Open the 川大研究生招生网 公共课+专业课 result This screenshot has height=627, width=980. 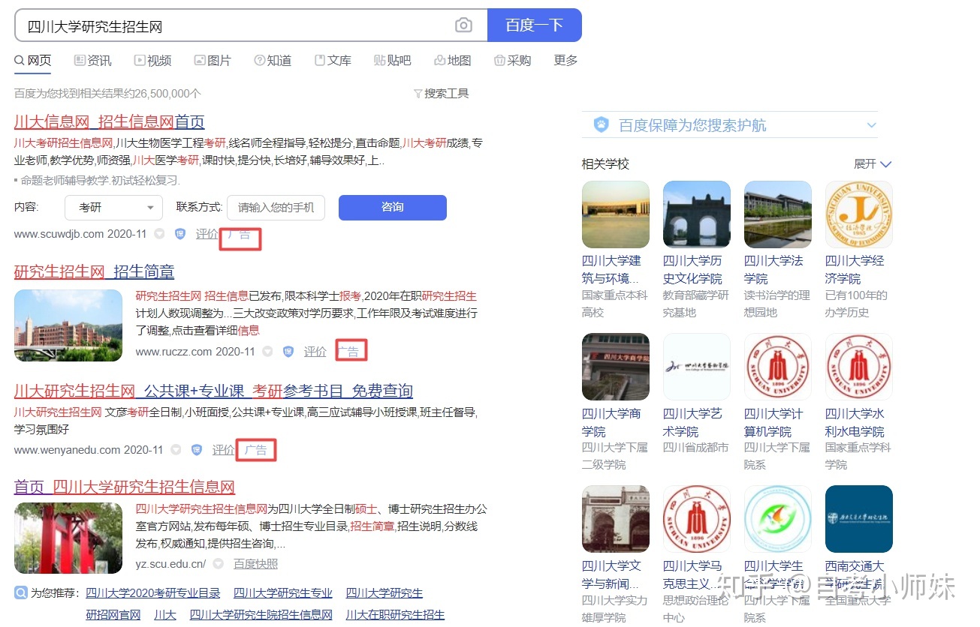point(213,391)
